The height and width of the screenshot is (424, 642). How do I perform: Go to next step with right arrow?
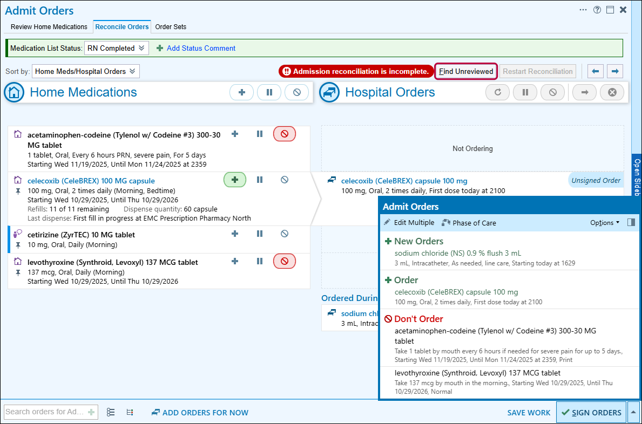tap(615, 71)
